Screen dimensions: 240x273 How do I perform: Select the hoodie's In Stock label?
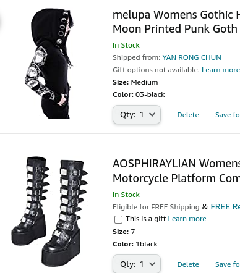pos(126,45)
